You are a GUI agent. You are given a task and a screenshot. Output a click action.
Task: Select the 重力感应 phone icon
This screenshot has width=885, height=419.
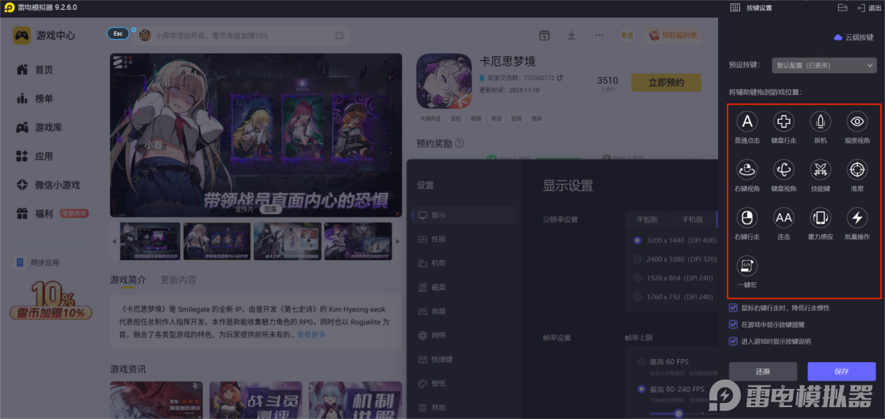(x=820, y=218)
